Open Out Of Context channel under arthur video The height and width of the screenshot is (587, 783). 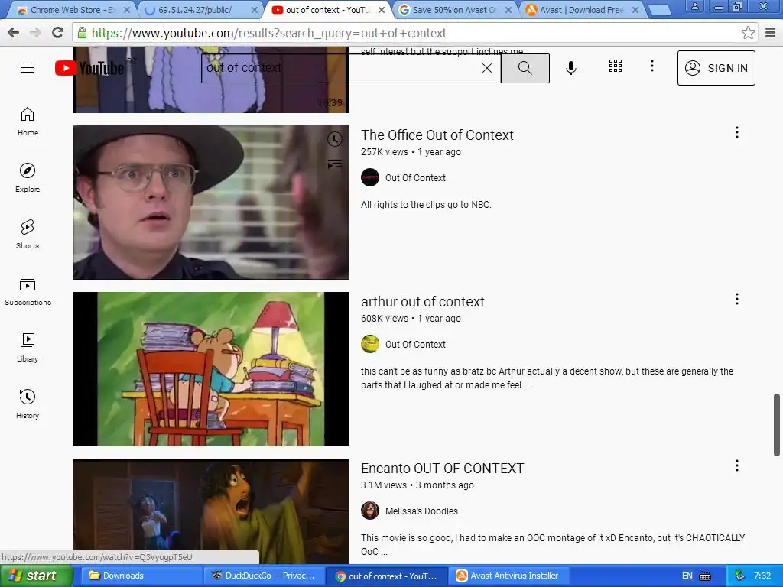415,345
